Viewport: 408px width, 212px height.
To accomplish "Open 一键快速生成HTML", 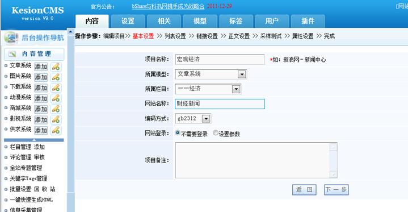I will pos(31,199).
